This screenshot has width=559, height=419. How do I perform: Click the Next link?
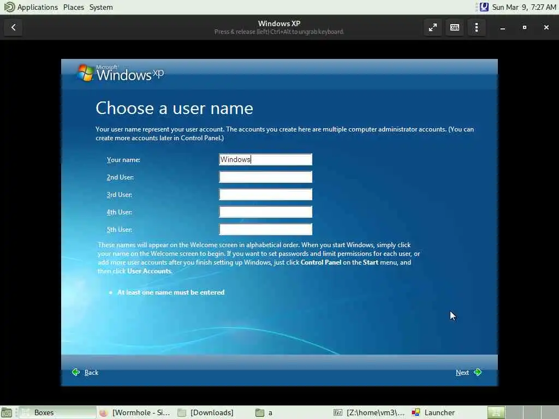462,372
